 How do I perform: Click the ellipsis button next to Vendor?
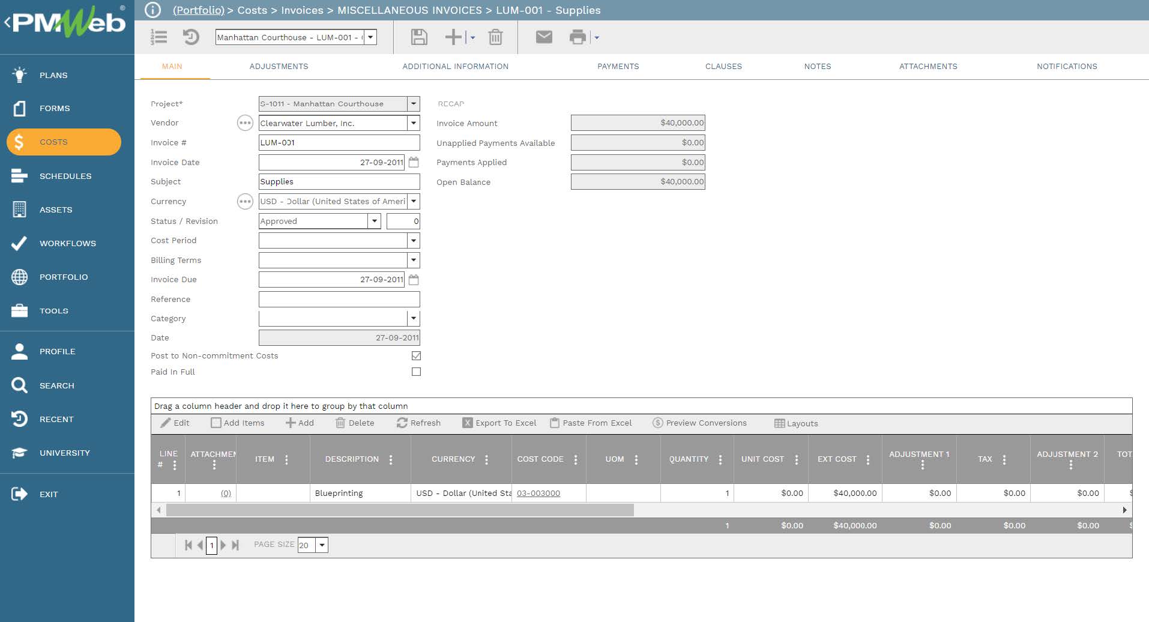pos(245,123)
